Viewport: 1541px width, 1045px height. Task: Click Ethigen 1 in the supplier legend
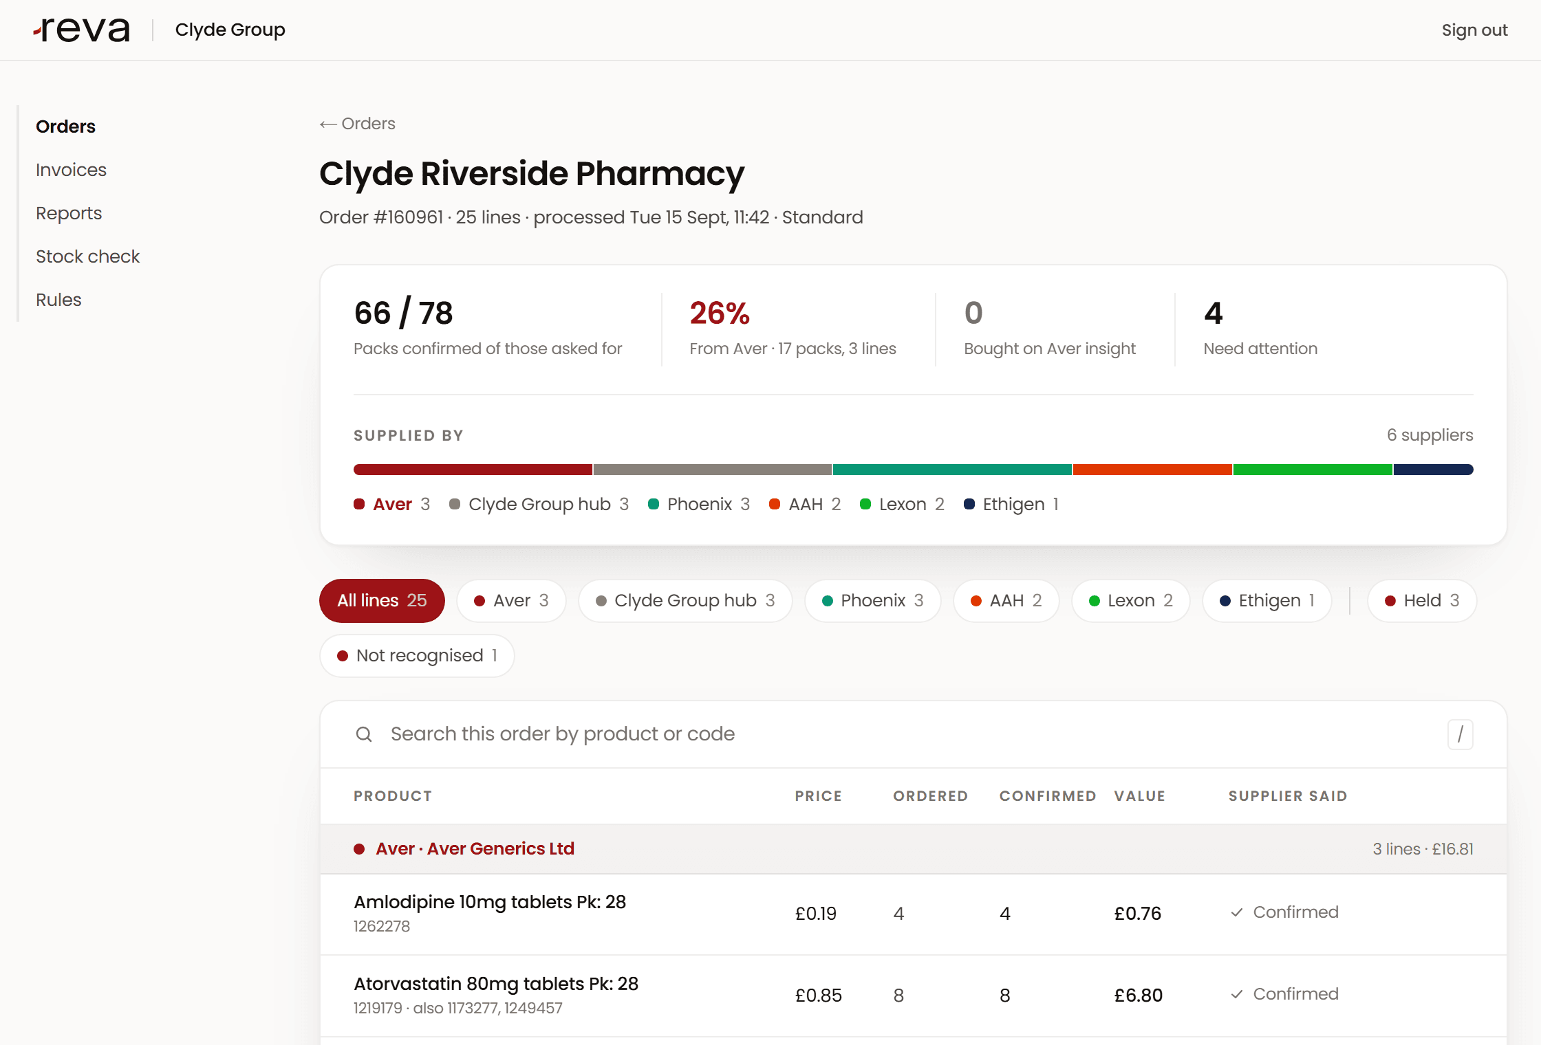point(1011,505)
